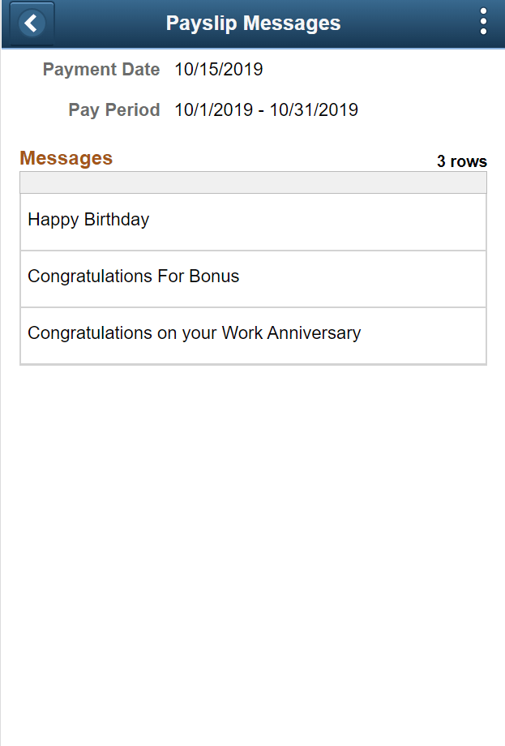The height and width of the screenshot is (746, 505).
Task: Select the vertical ellipsis in the header
Action: 483,21
